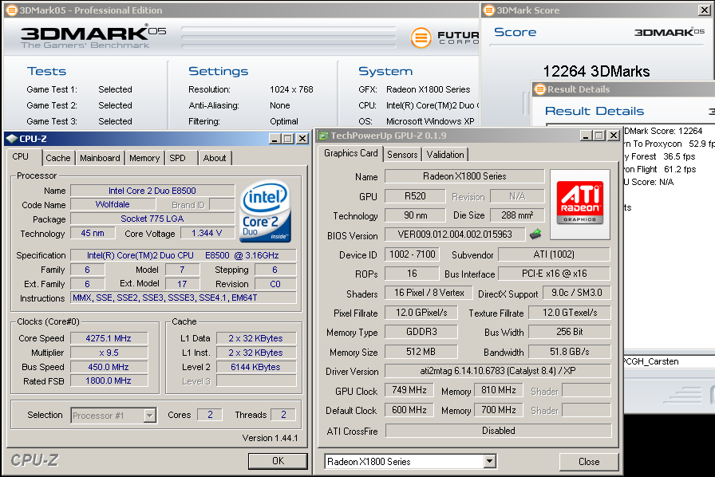Click the ATI Radeon graphics logo
The image size is (715, 477).
click(x=580, y=204)
